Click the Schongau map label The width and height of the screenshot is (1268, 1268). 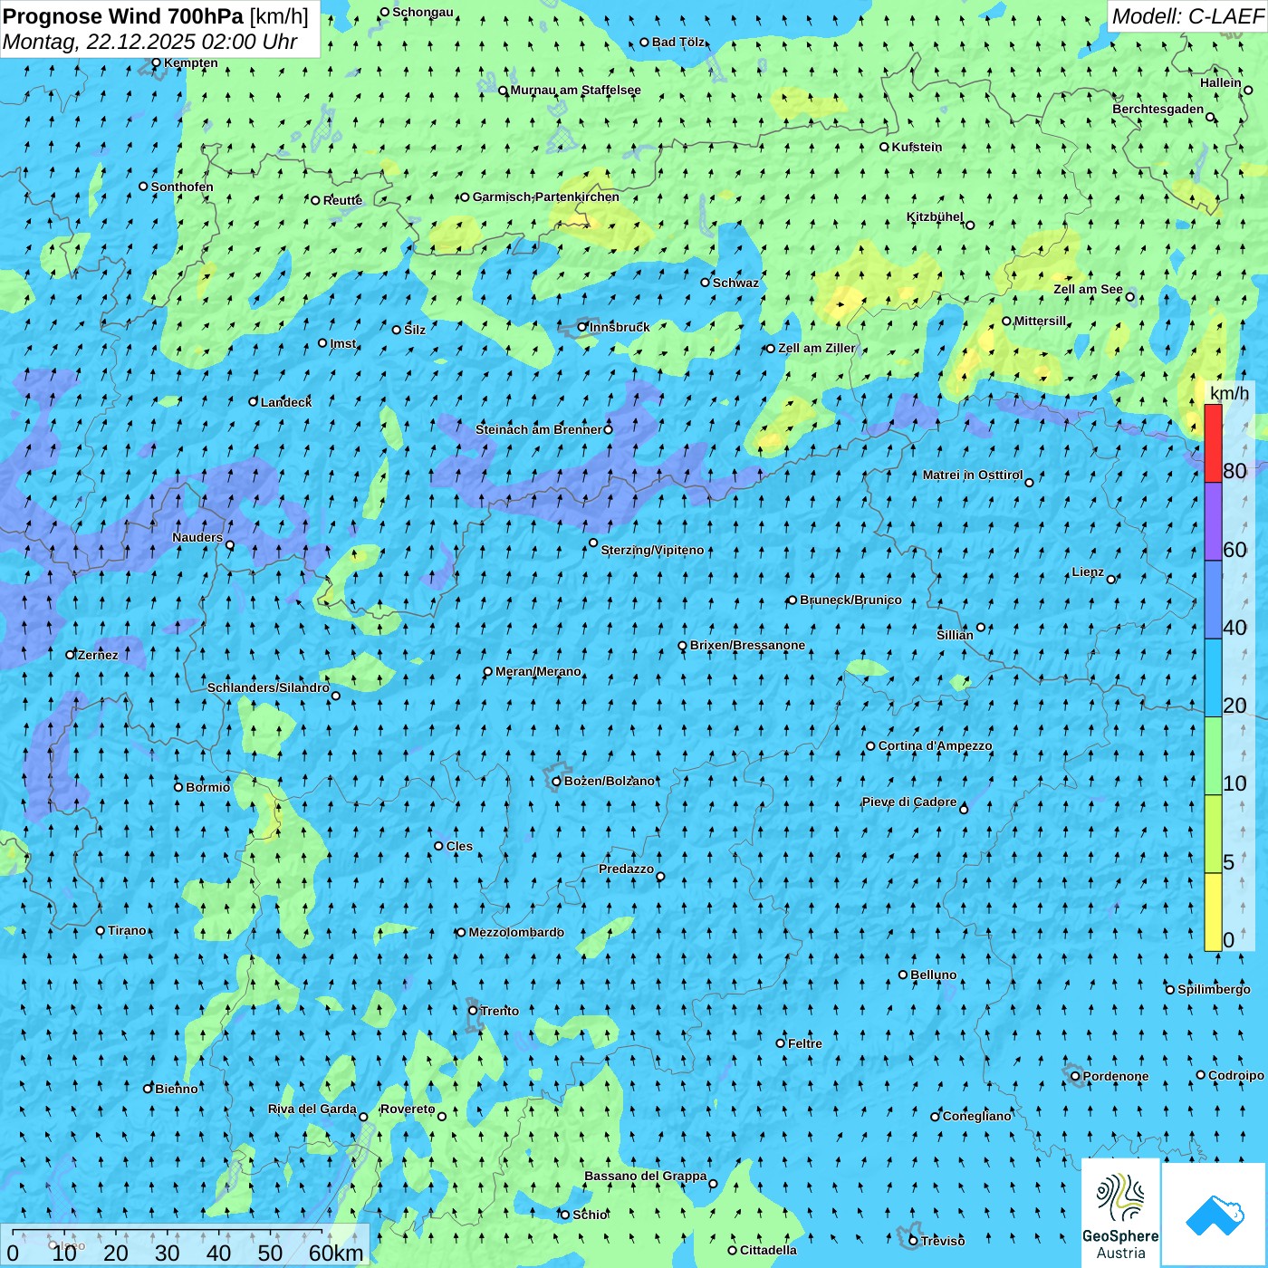(x=422, y=12)
